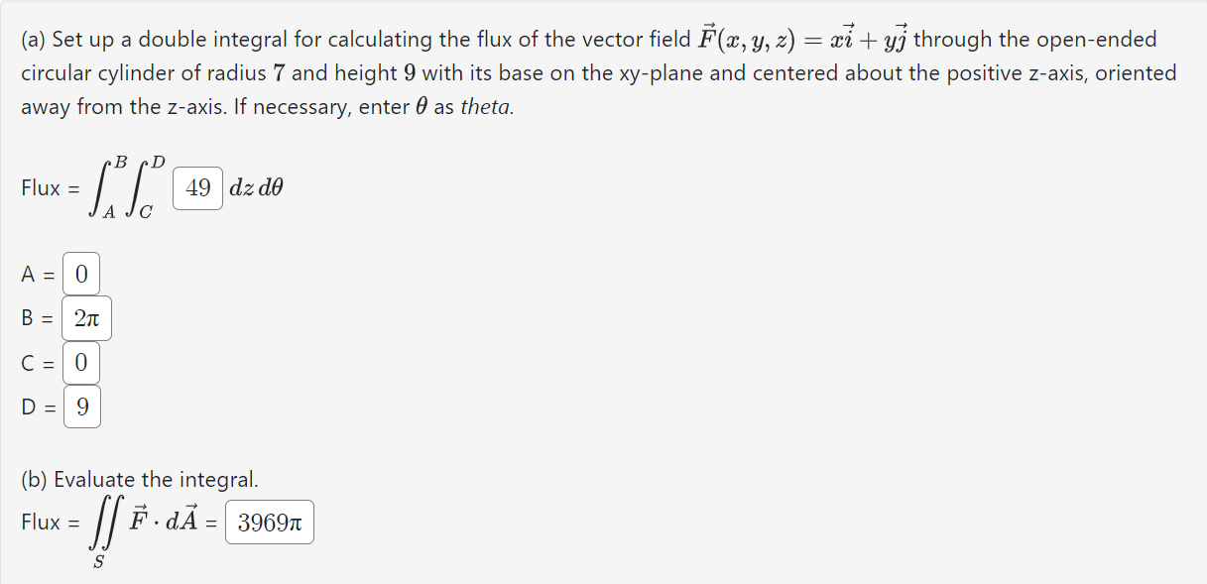The width and height of the screenshot is (1207, 584).
Task: Click the D value field containing 9
Action: point(81,407)
